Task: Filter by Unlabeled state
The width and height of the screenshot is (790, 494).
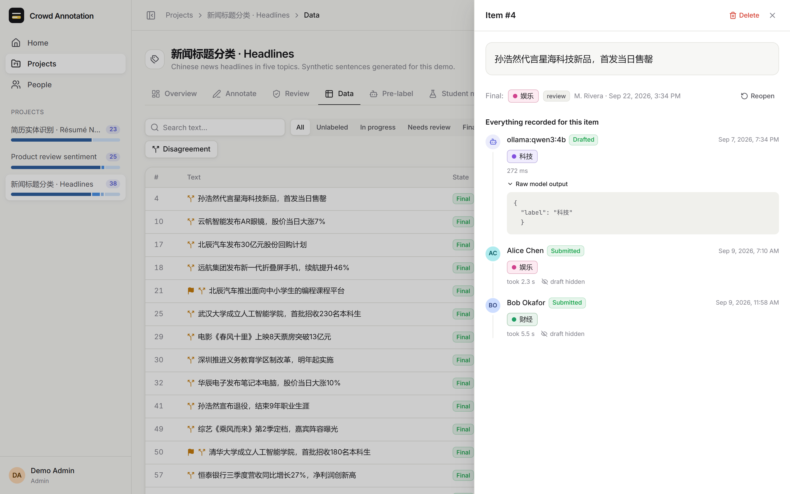Action: tap(332, 127)
